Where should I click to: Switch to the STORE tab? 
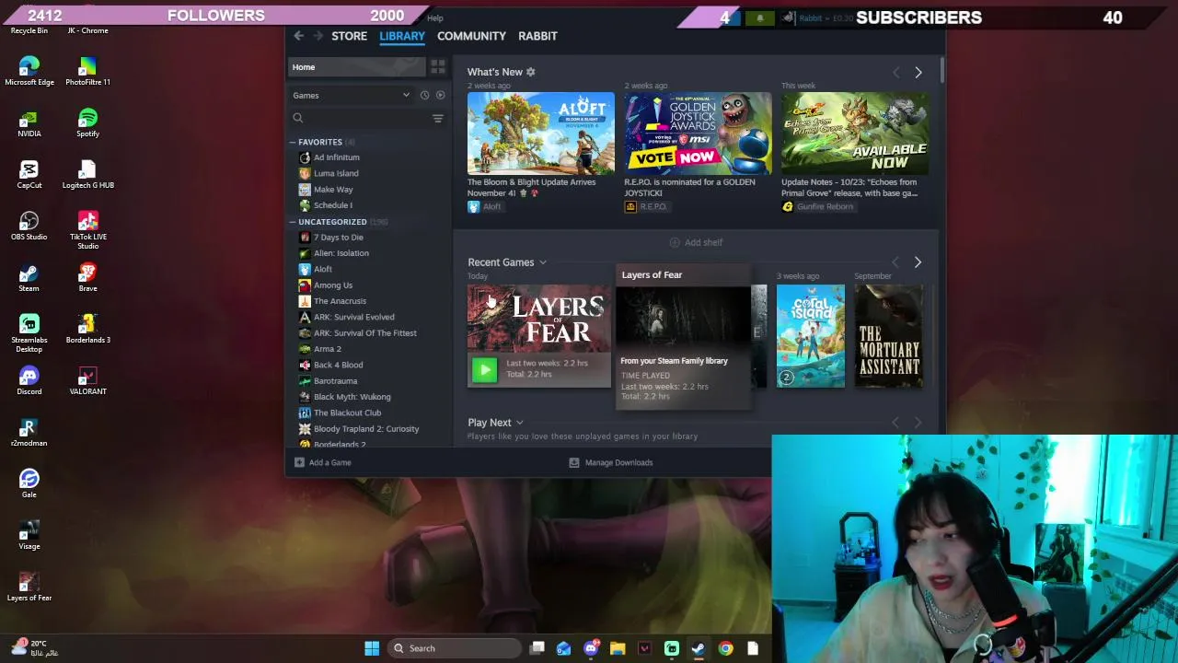349,36
